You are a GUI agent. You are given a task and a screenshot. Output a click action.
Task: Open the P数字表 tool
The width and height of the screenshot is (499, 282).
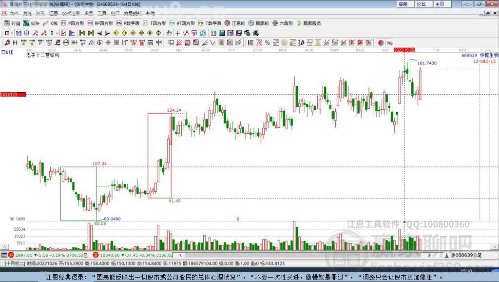[x=128, y=23]
